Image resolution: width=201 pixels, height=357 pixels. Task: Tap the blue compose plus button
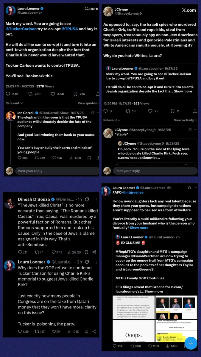191,343
